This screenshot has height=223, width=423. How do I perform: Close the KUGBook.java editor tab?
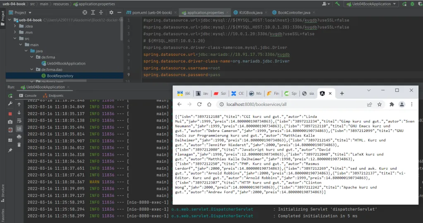coord(266,13)
